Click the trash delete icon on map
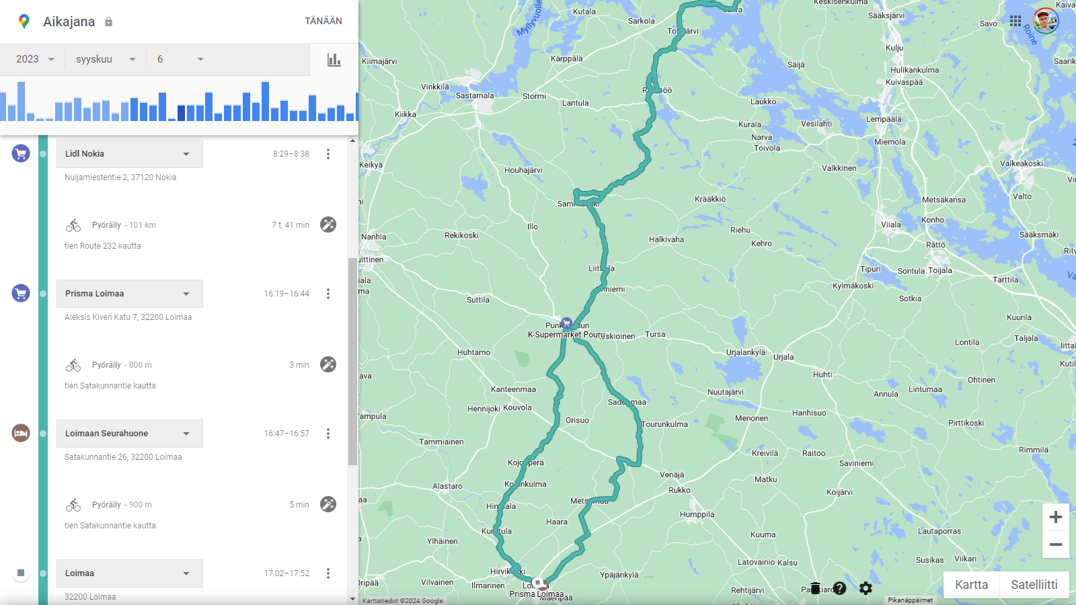This screenshot has height=605, width=1076. pos(815,588)
